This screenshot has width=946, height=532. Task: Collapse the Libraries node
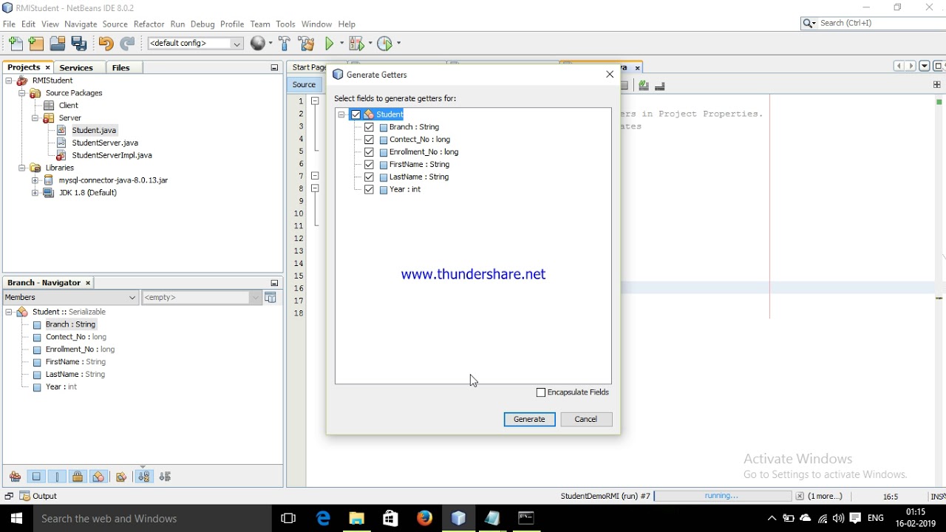pyautogui.click(x=22, y=168)
